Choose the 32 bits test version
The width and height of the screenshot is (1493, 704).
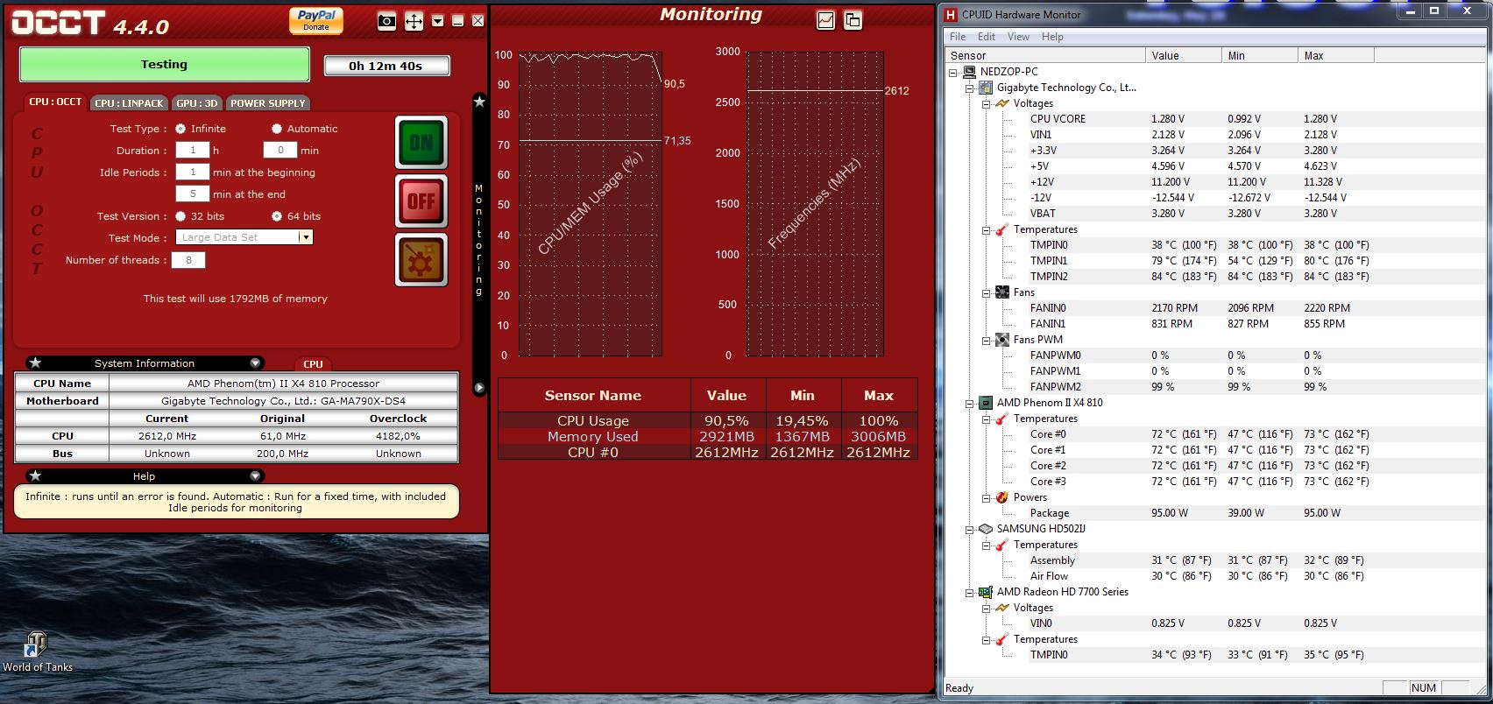[180, 216]
